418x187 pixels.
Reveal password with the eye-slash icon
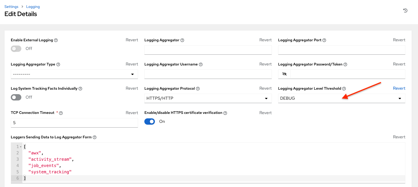[284, 74]
